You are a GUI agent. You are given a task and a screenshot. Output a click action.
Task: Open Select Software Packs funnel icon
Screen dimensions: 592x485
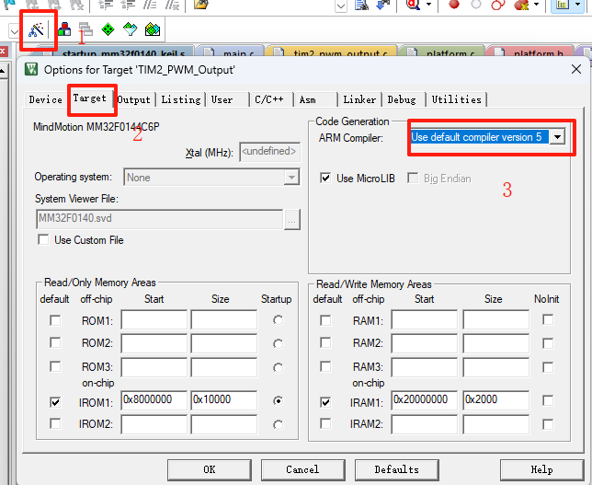coord(131,29)
